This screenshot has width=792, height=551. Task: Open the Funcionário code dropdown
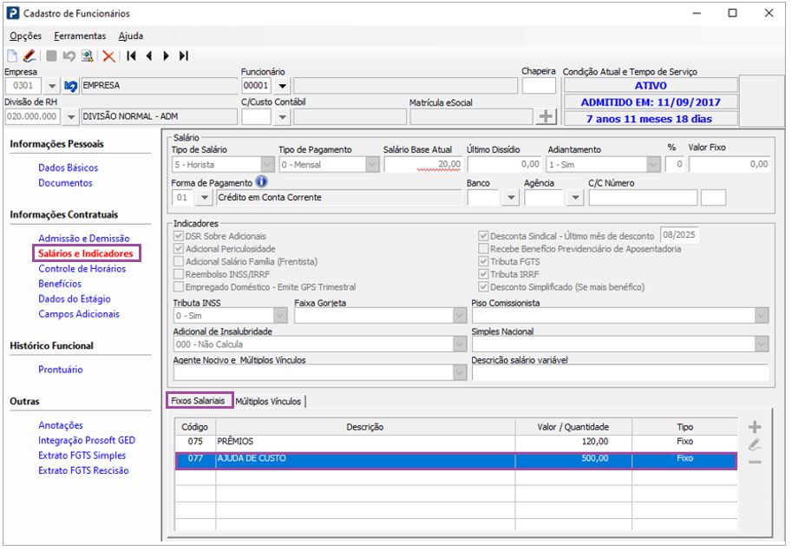point(283,86)
